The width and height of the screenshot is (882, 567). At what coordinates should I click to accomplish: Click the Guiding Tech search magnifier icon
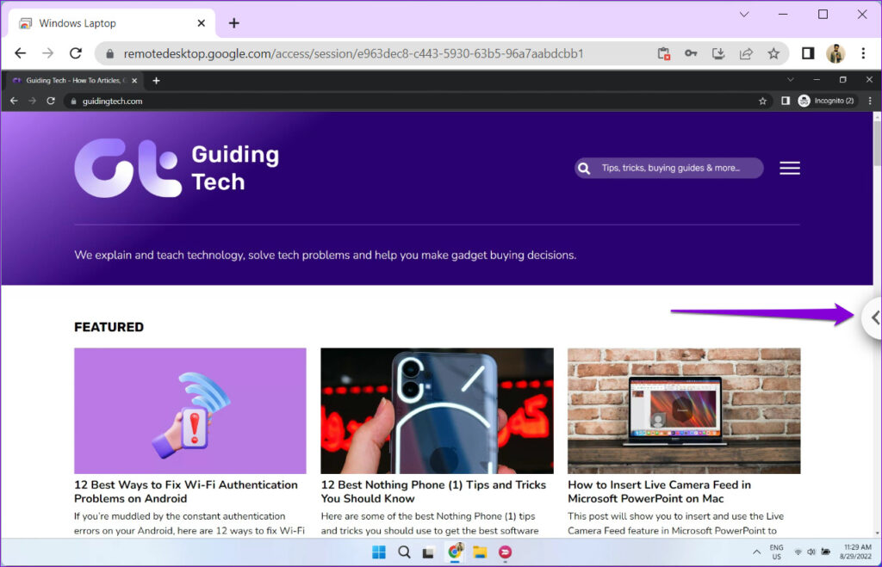click(584, 168)
